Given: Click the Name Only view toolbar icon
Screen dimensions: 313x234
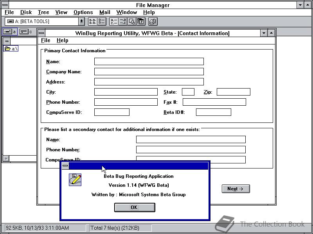Looking at the screenshot, I should tap(92, 21).
